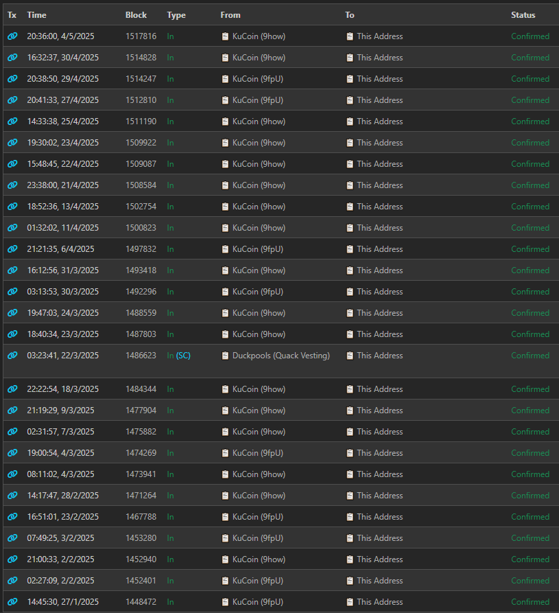Viewport: 559px width, 613px height.
Task: Open transaction link for block 1448472
Action: [x=12, y=601]
